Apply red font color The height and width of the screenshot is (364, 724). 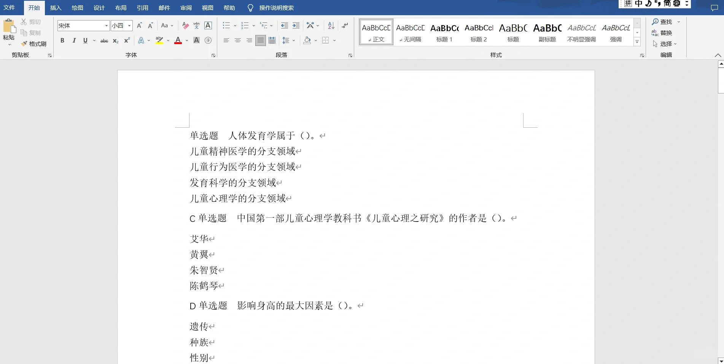coord(178,40)
